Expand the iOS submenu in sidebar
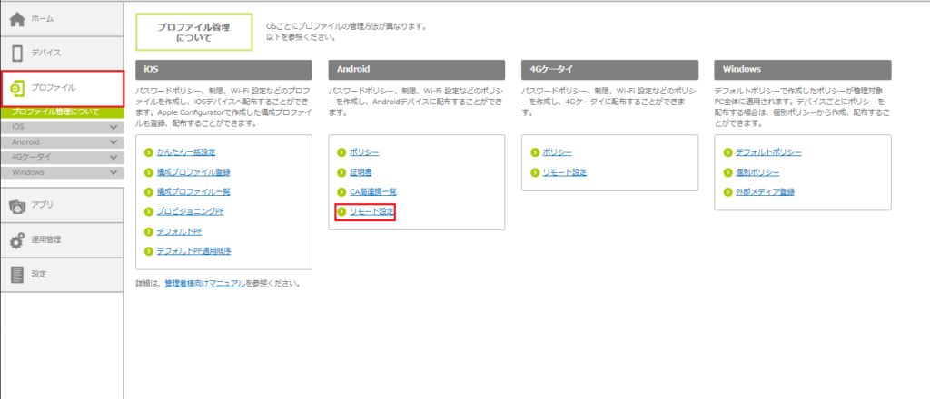Screen dimensions: 930x399 (x=114, y=129)
